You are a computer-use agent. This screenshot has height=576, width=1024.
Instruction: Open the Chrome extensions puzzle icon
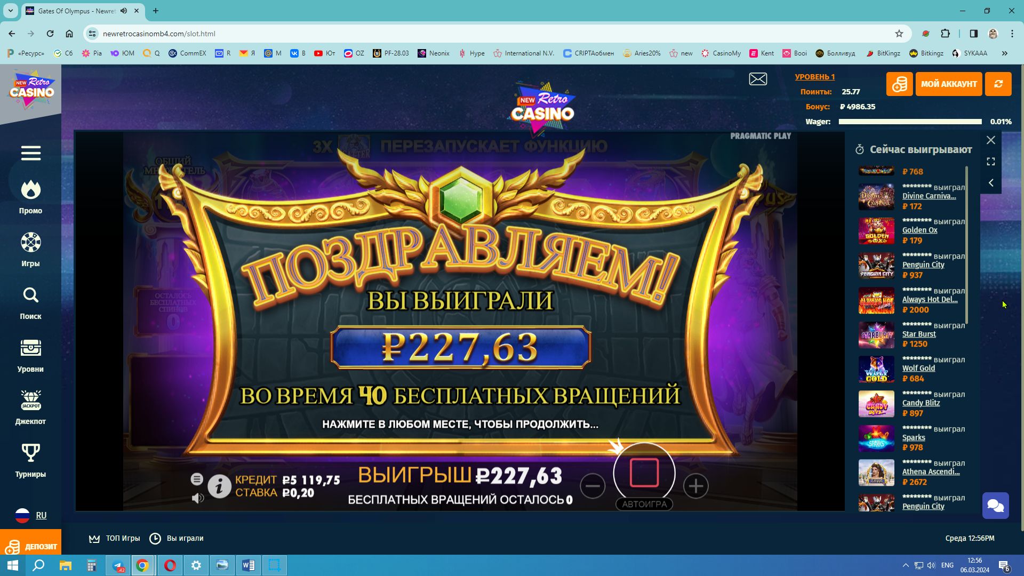point(945,34)
